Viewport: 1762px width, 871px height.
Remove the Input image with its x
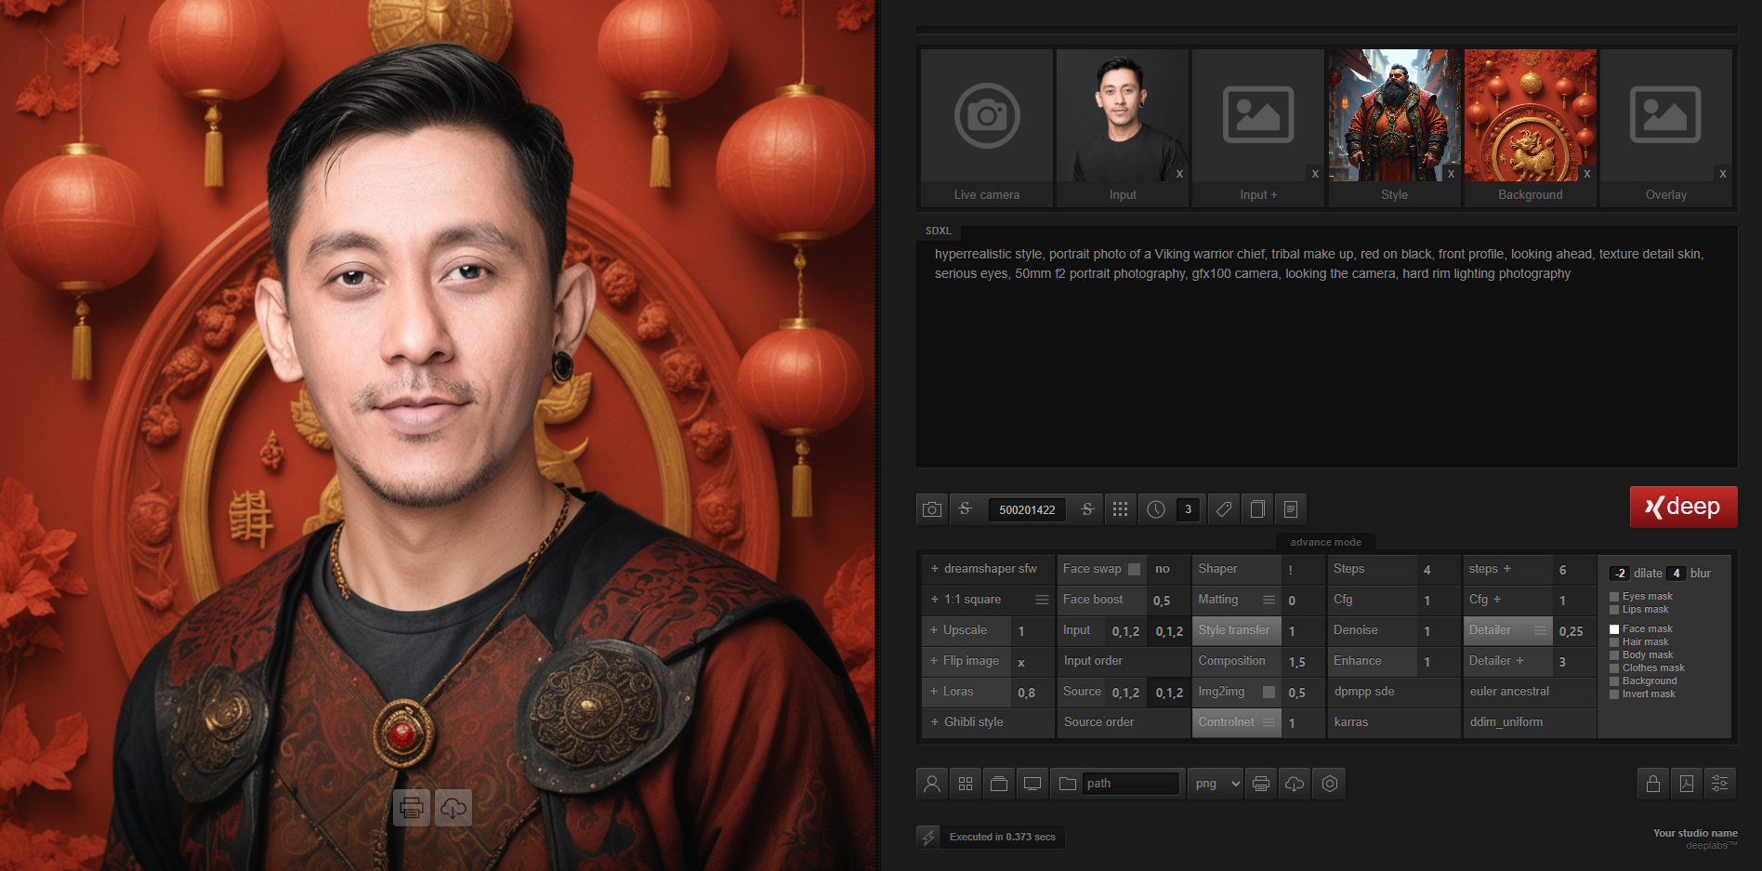pos(1179,174)
